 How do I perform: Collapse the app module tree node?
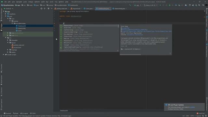click(x=4, y=12)
